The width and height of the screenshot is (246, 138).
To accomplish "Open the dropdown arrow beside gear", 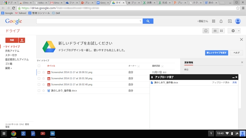I will point(239,31).
